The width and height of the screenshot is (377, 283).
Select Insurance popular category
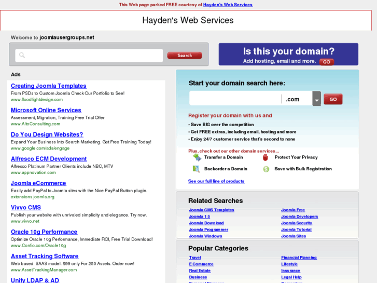click(290, 271)
